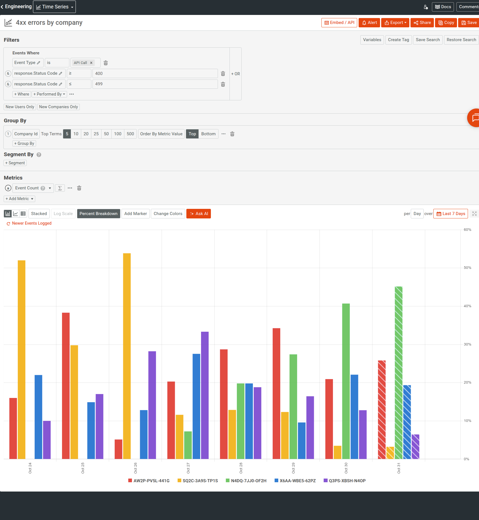
Task: Click the collapse/expand arrows beside Last 7 Days
Action: tap(474, 213)
